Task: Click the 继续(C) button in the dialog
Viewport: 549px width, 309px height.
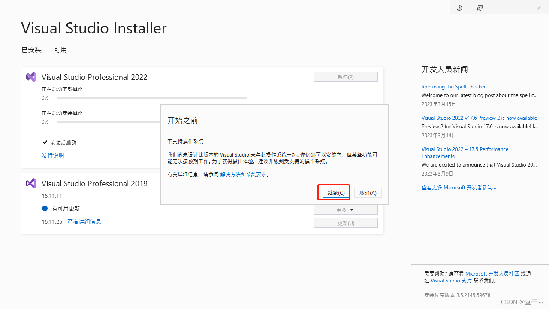Action: coord(336,193)
